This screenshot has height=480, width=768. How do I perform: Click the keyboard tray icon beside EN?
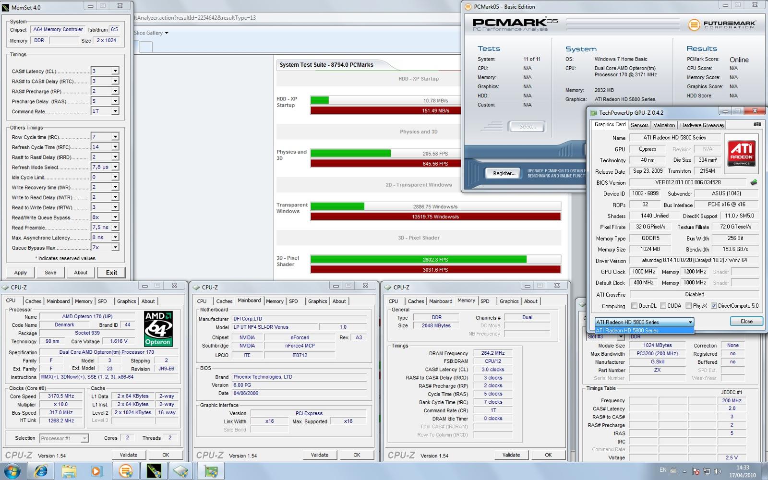tap(673, 470)
